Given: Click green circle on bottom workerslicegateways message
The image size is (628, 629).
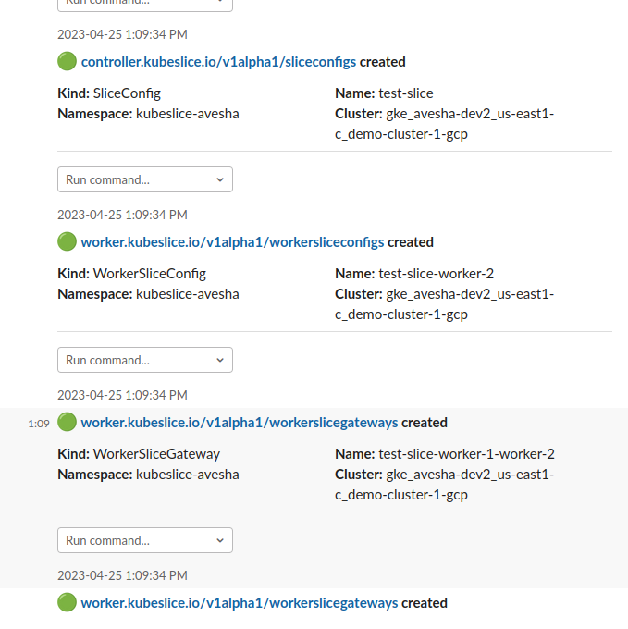Looking at the screenshot, I should pos(67,602).
